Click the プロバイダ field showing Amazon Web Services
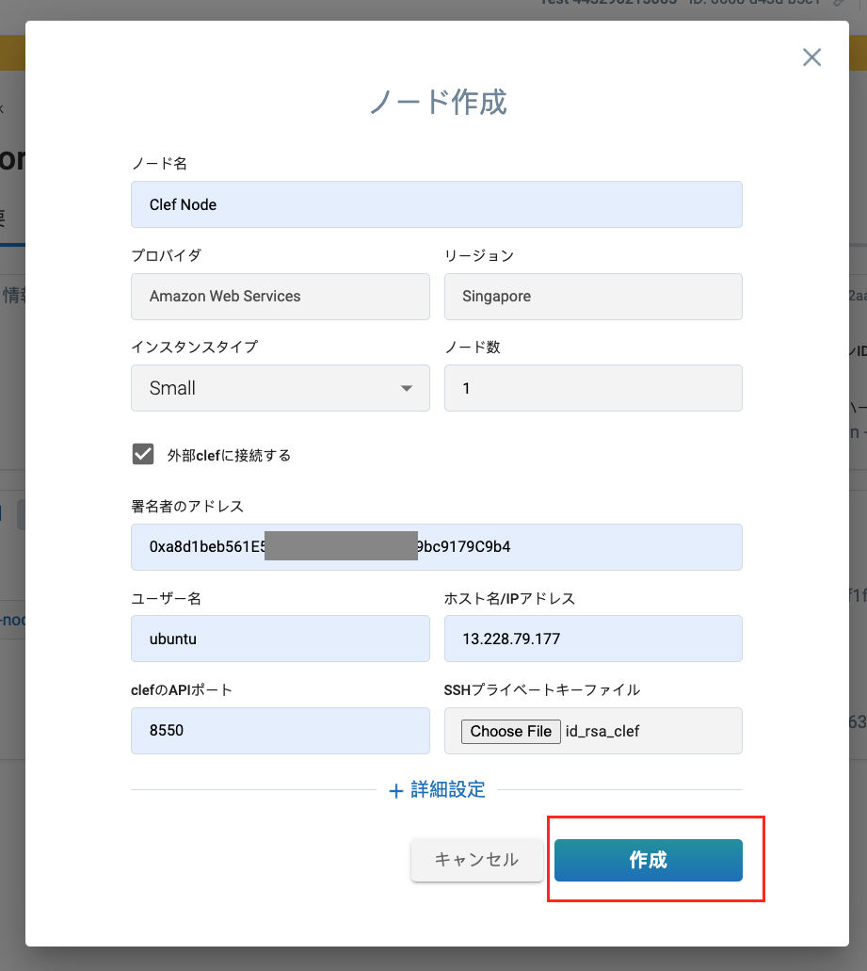Viewport: 867px width, 971px height. pos(281,297)
